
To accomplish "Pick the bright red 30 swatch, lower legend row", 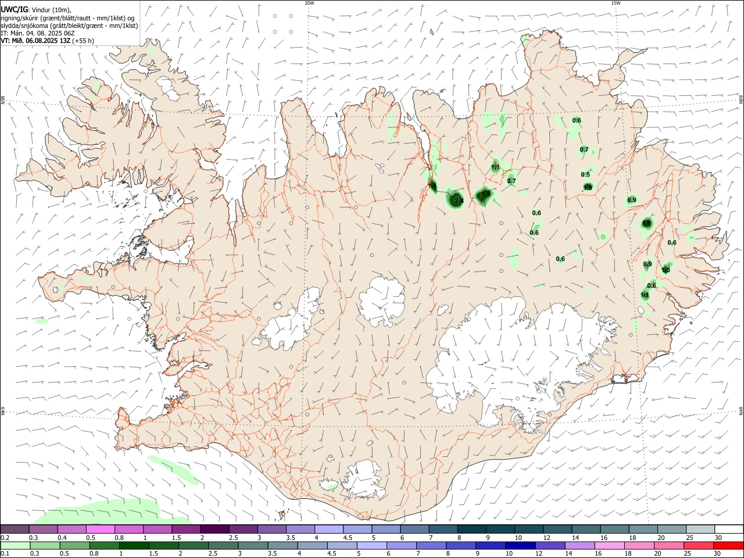I will coord(729,546).
